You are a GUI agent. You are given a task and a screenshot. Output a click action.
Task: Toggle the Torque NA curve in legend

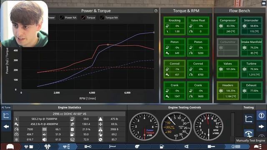coord(109,17)
